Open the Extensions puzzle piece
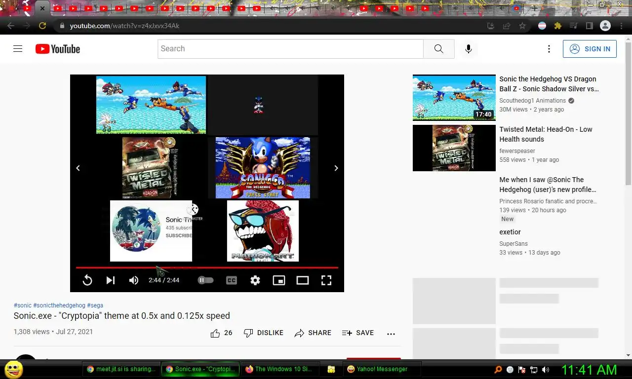This screenshot has width=632, height=379. (558, 26)
